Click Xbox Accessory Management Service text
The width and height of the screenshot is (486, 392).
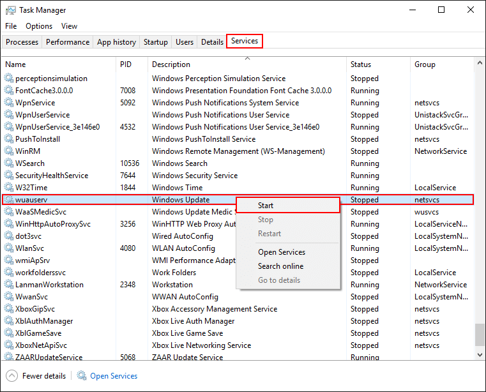click(215, 308)
